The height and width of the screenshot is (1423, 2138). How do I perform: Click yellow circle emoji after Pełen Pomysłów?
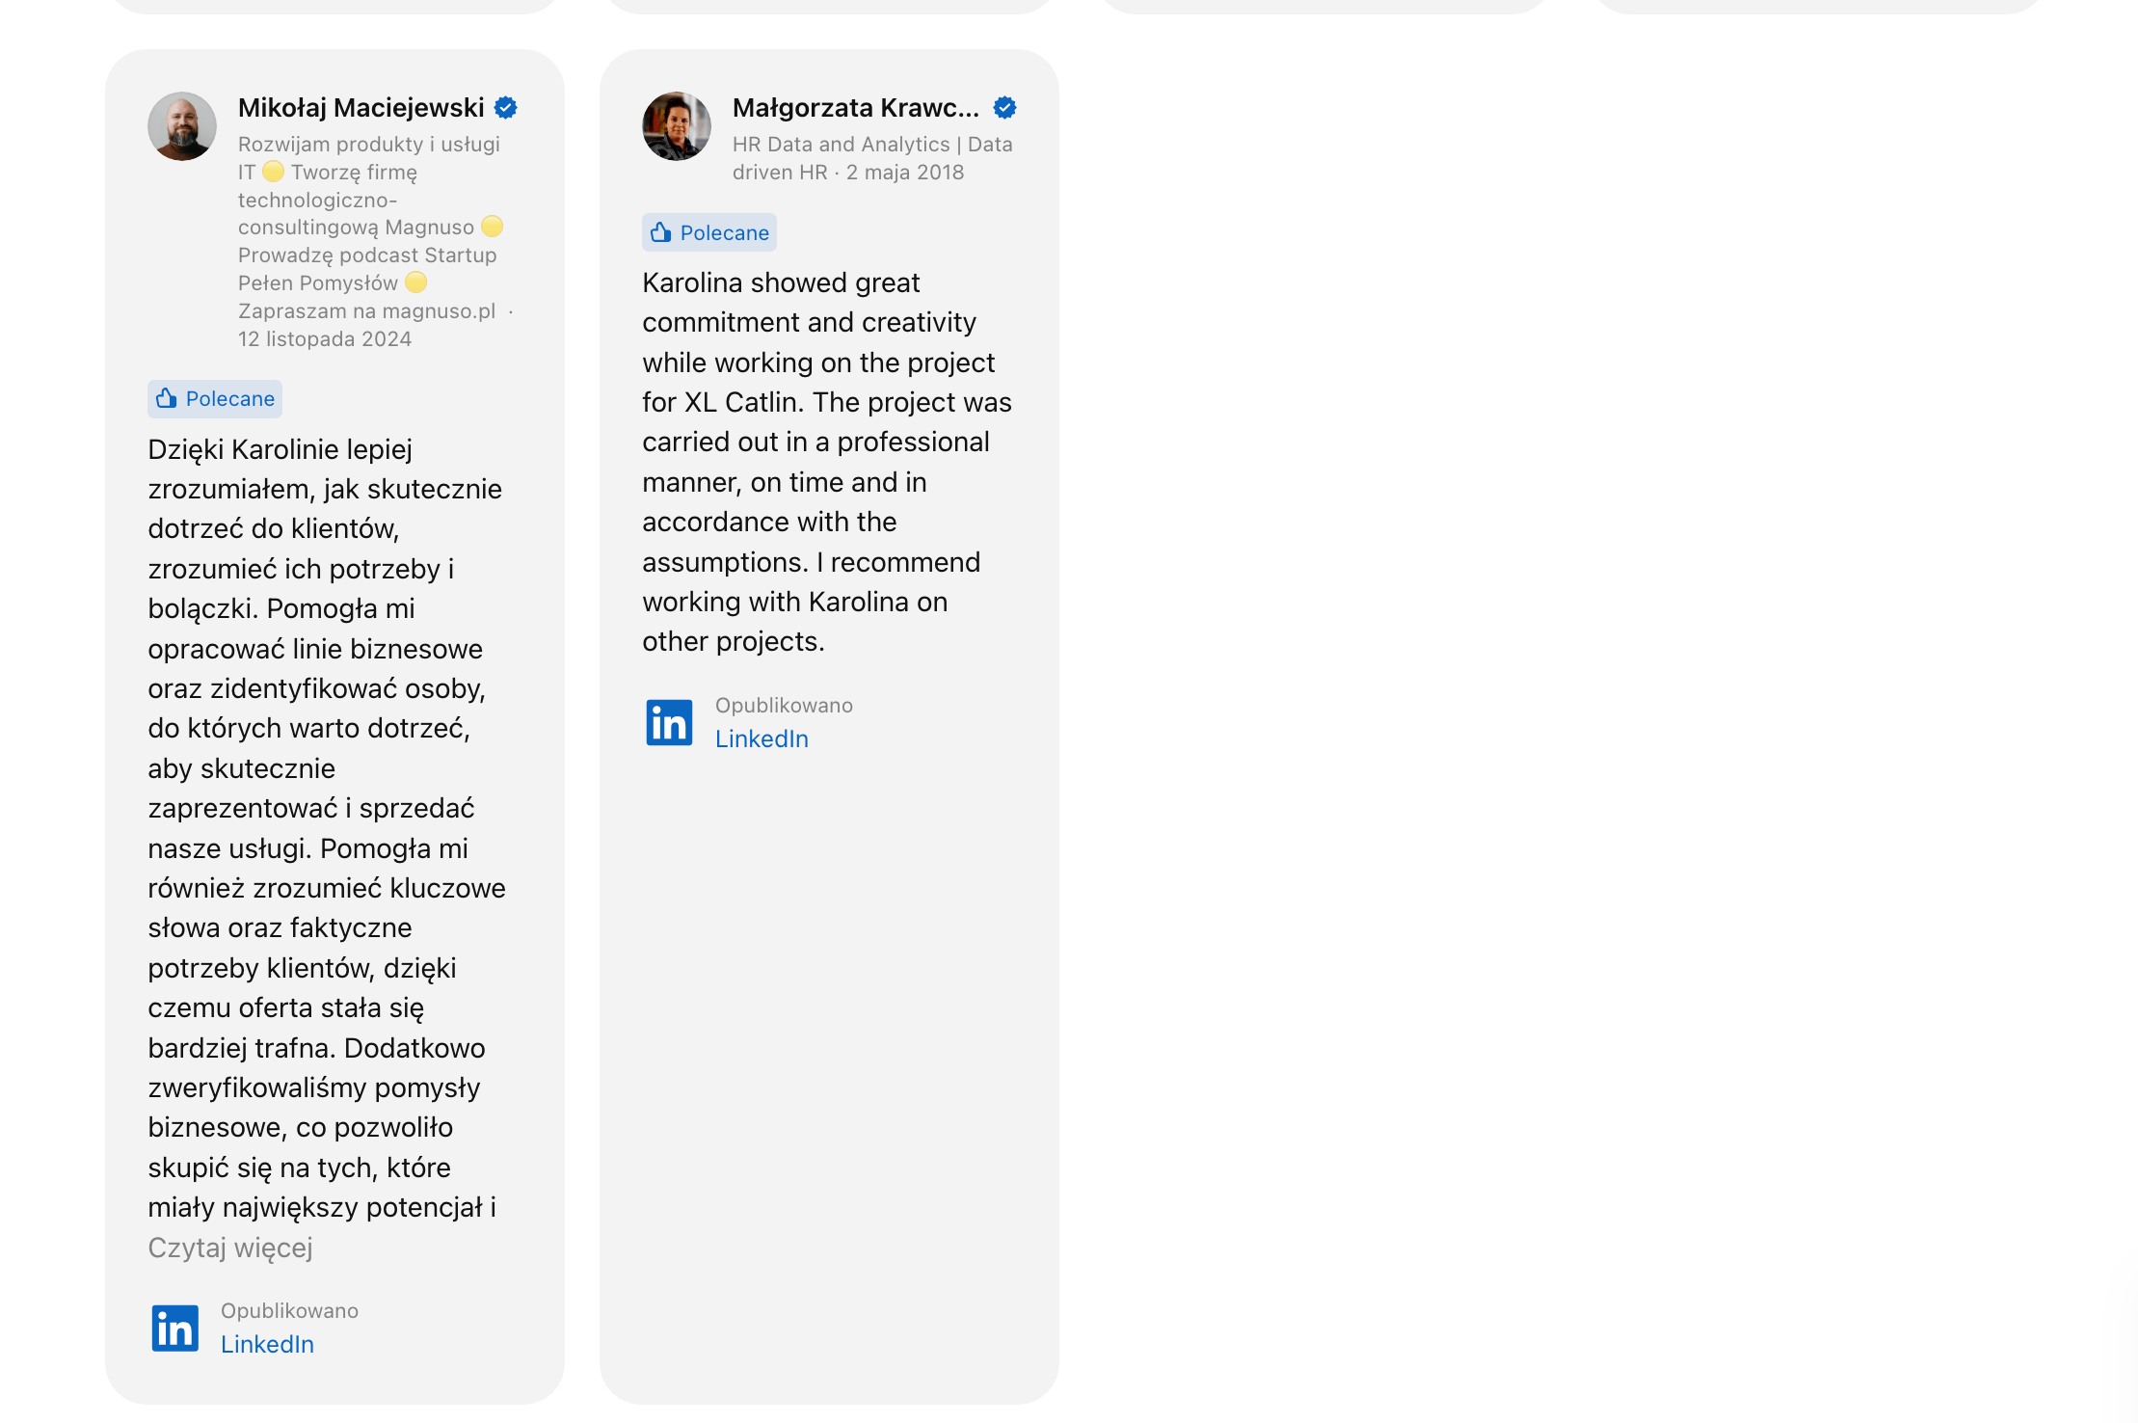pos(416,282)
